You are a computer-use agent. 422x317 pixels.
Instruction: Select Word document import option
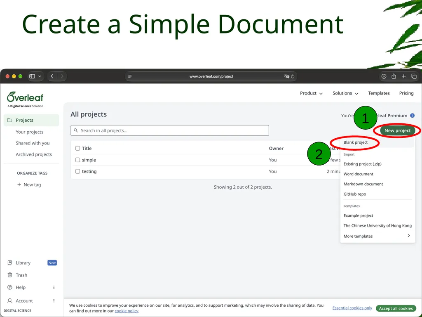[x=358, y=174]
